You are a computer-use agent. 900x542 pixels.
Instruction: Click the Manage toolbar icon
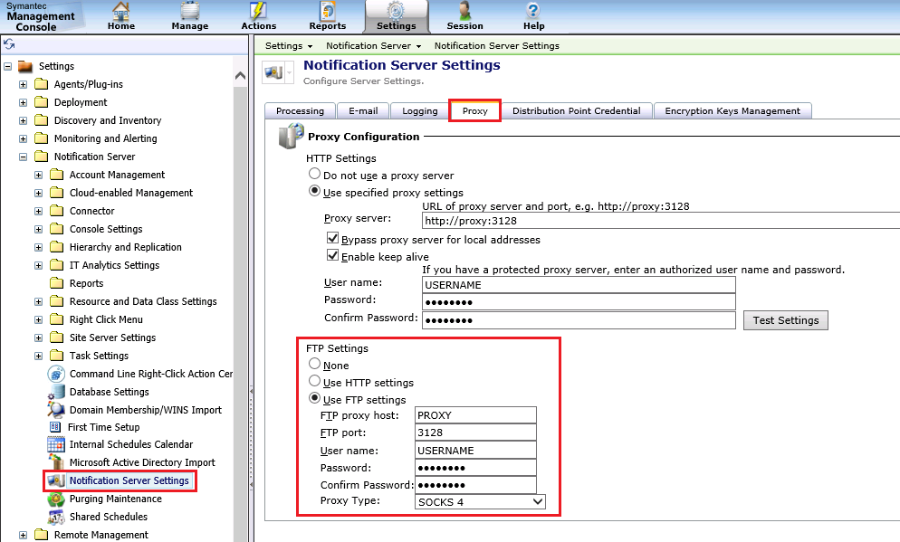[x=189, y=11]
